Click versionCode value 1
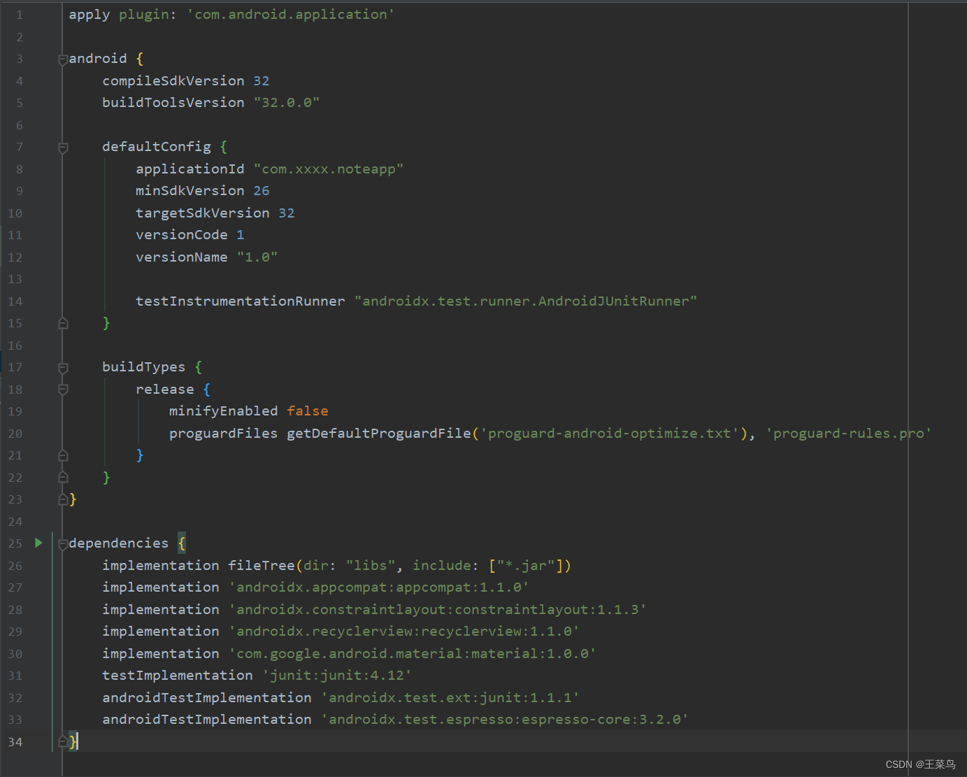Viewport: 967px width, 777px height. [x=241, y=234]
